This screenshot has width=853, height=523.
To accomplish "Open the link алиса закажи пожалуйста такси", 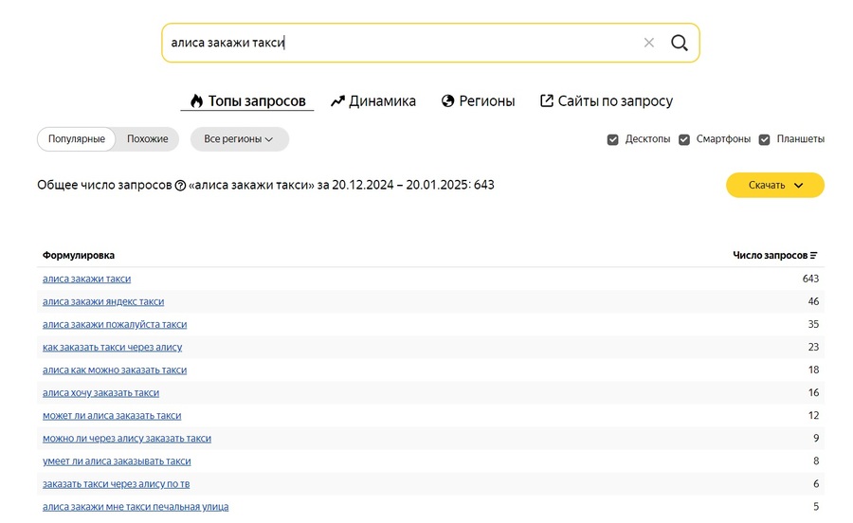I will (x=115, y=325).
